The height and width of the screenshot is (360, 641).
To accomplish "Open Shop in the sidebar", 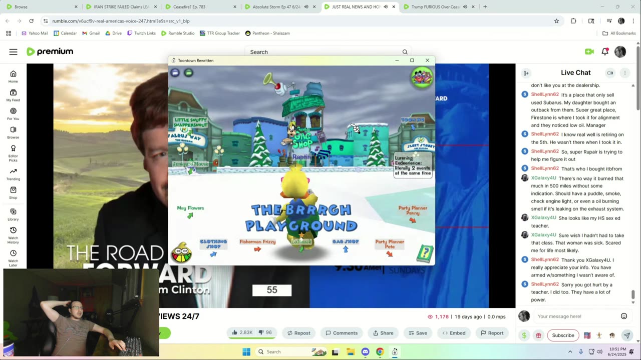I will (13, 193).
